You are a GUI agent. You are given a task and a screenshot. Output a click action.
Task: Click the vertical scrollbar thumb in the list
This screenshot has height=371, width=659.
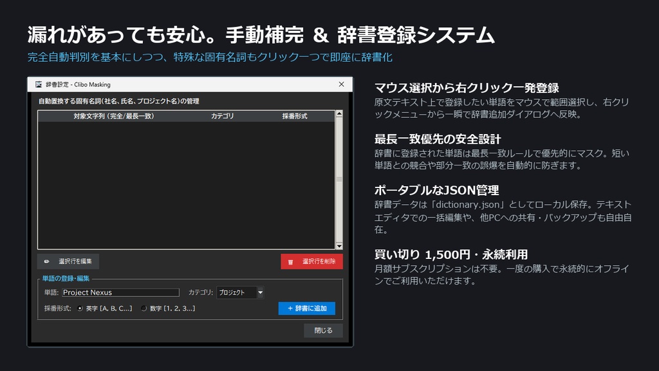(339, 180)
